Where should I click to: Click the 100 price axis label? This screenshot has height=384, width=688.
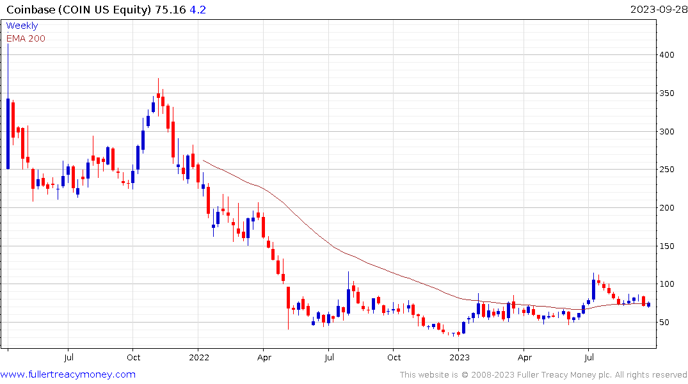[667, 284]
